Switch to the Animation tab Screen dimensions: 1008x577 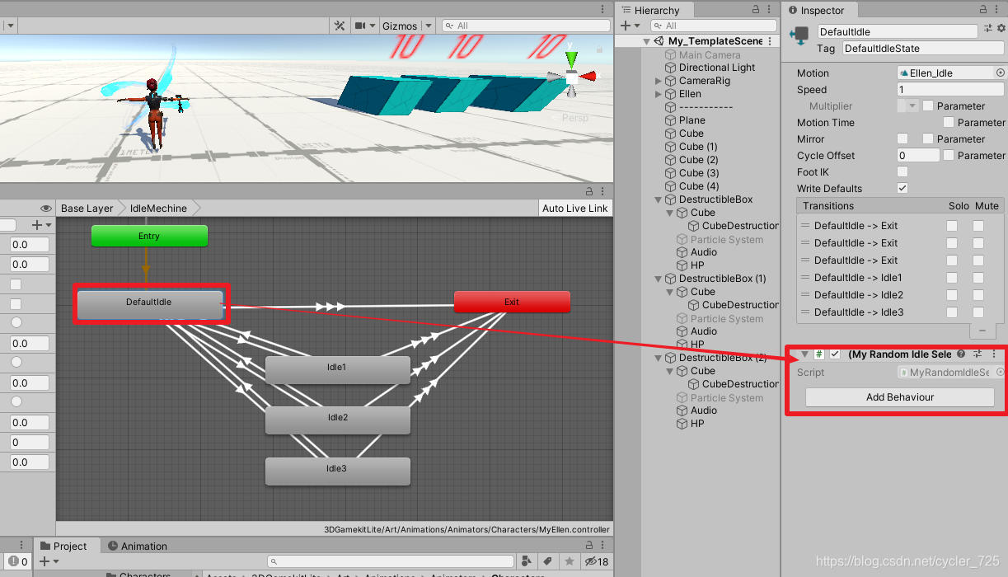[137, 546]
